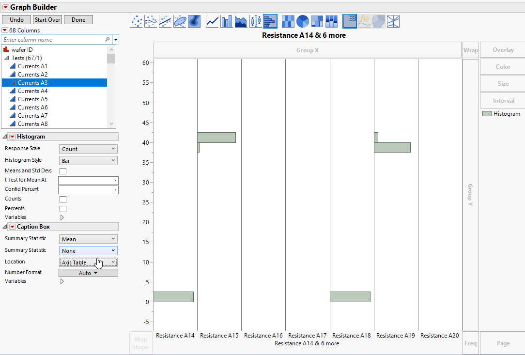Apply the Line of Fit element
This screenshot has height=355, width=525.
[165, 21]
